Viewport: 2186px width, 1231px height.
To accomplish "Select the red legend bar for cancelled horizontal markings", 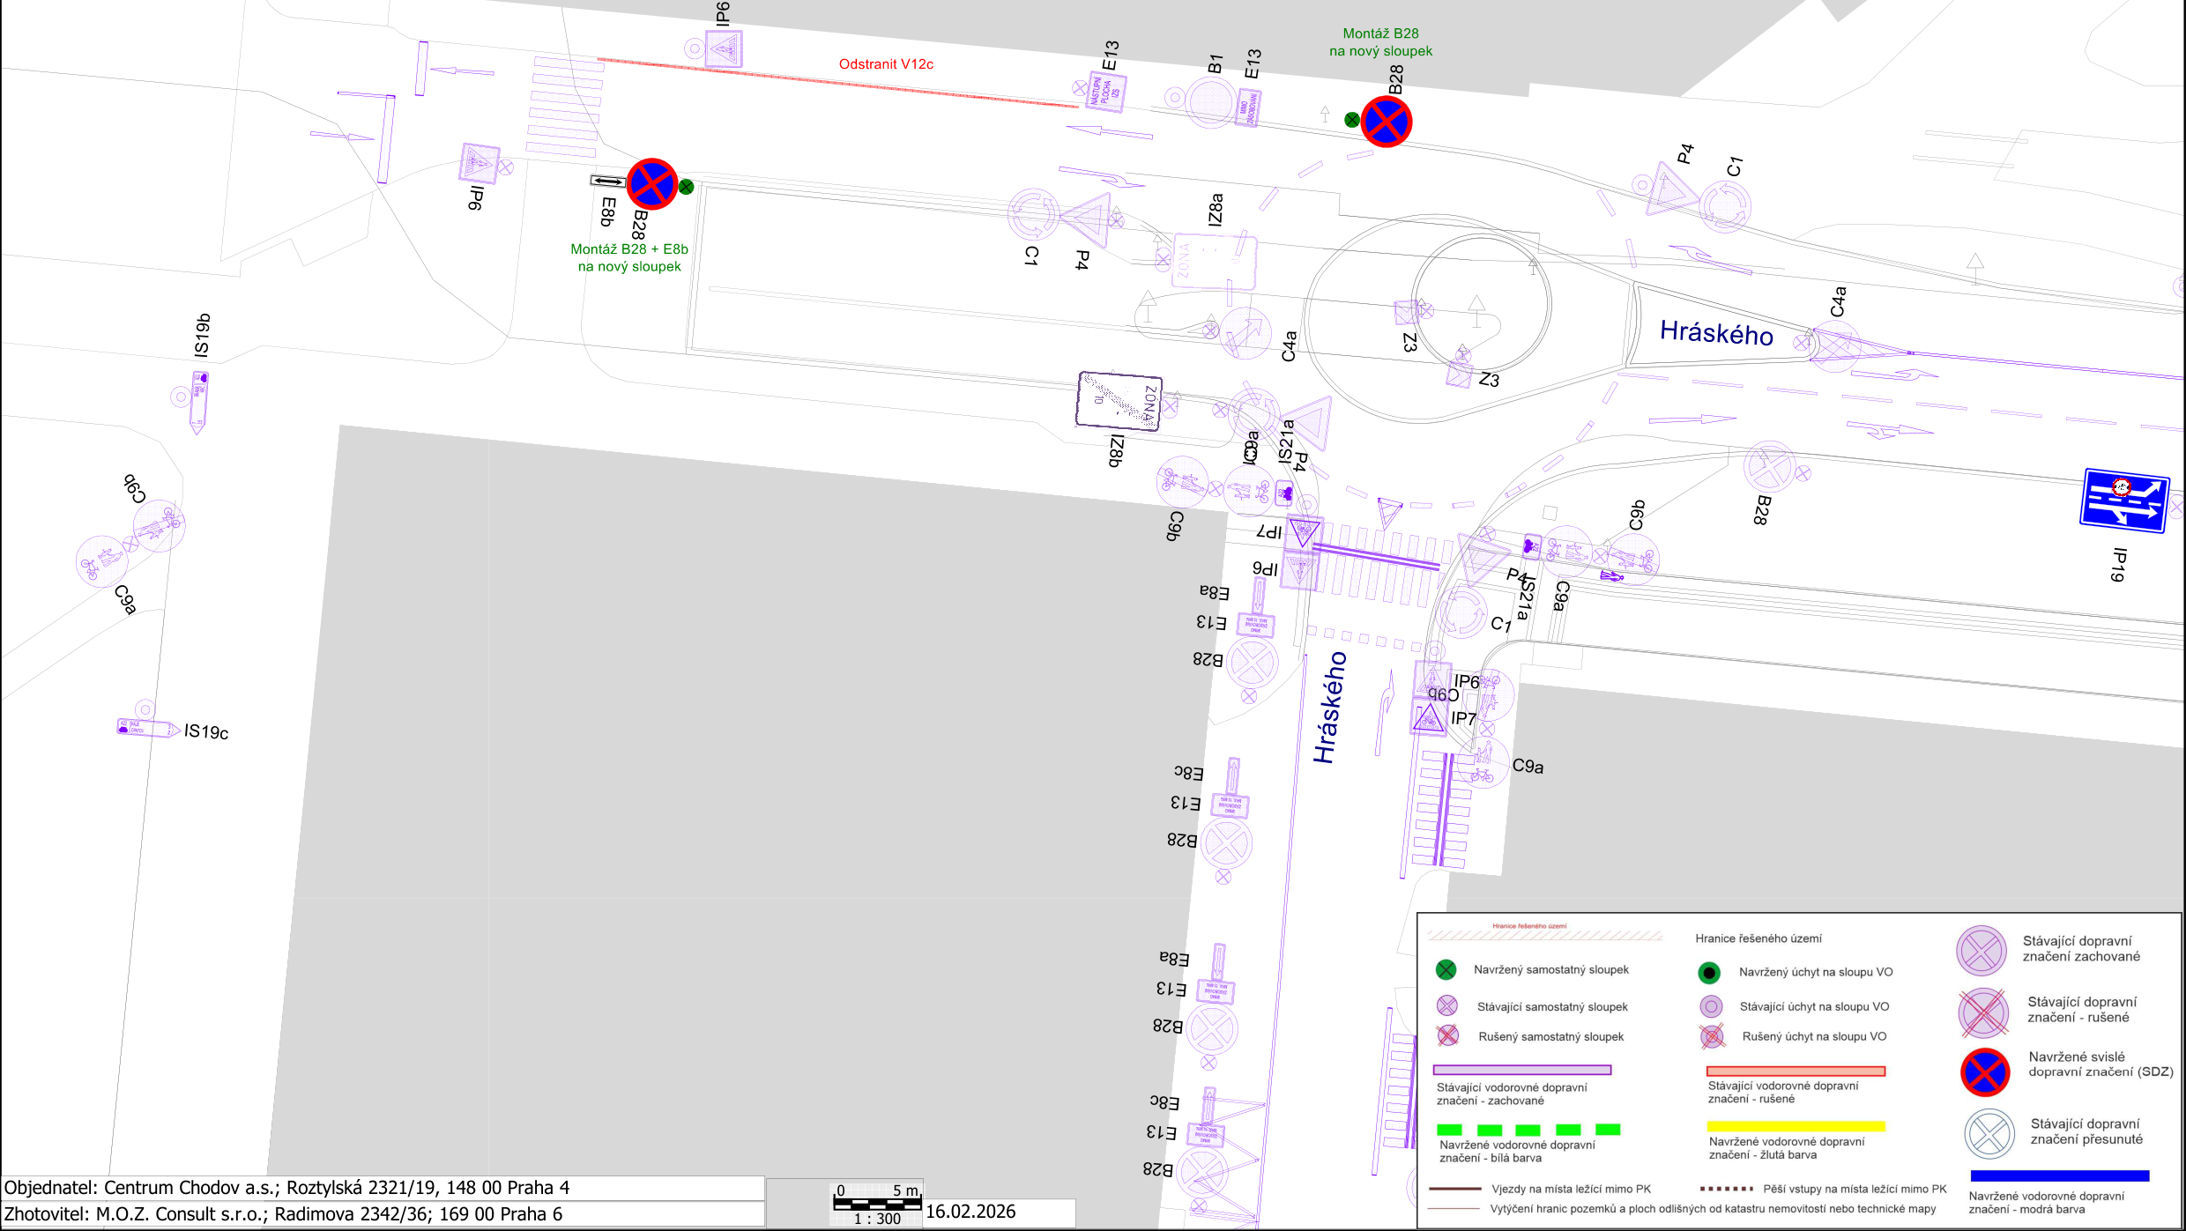I will pos(1796,1072).
